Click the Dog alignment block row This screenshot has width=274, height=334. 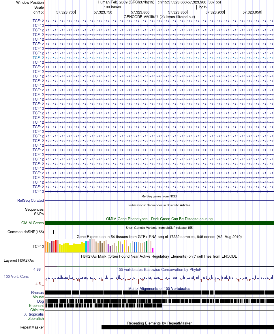click(159, 301)
